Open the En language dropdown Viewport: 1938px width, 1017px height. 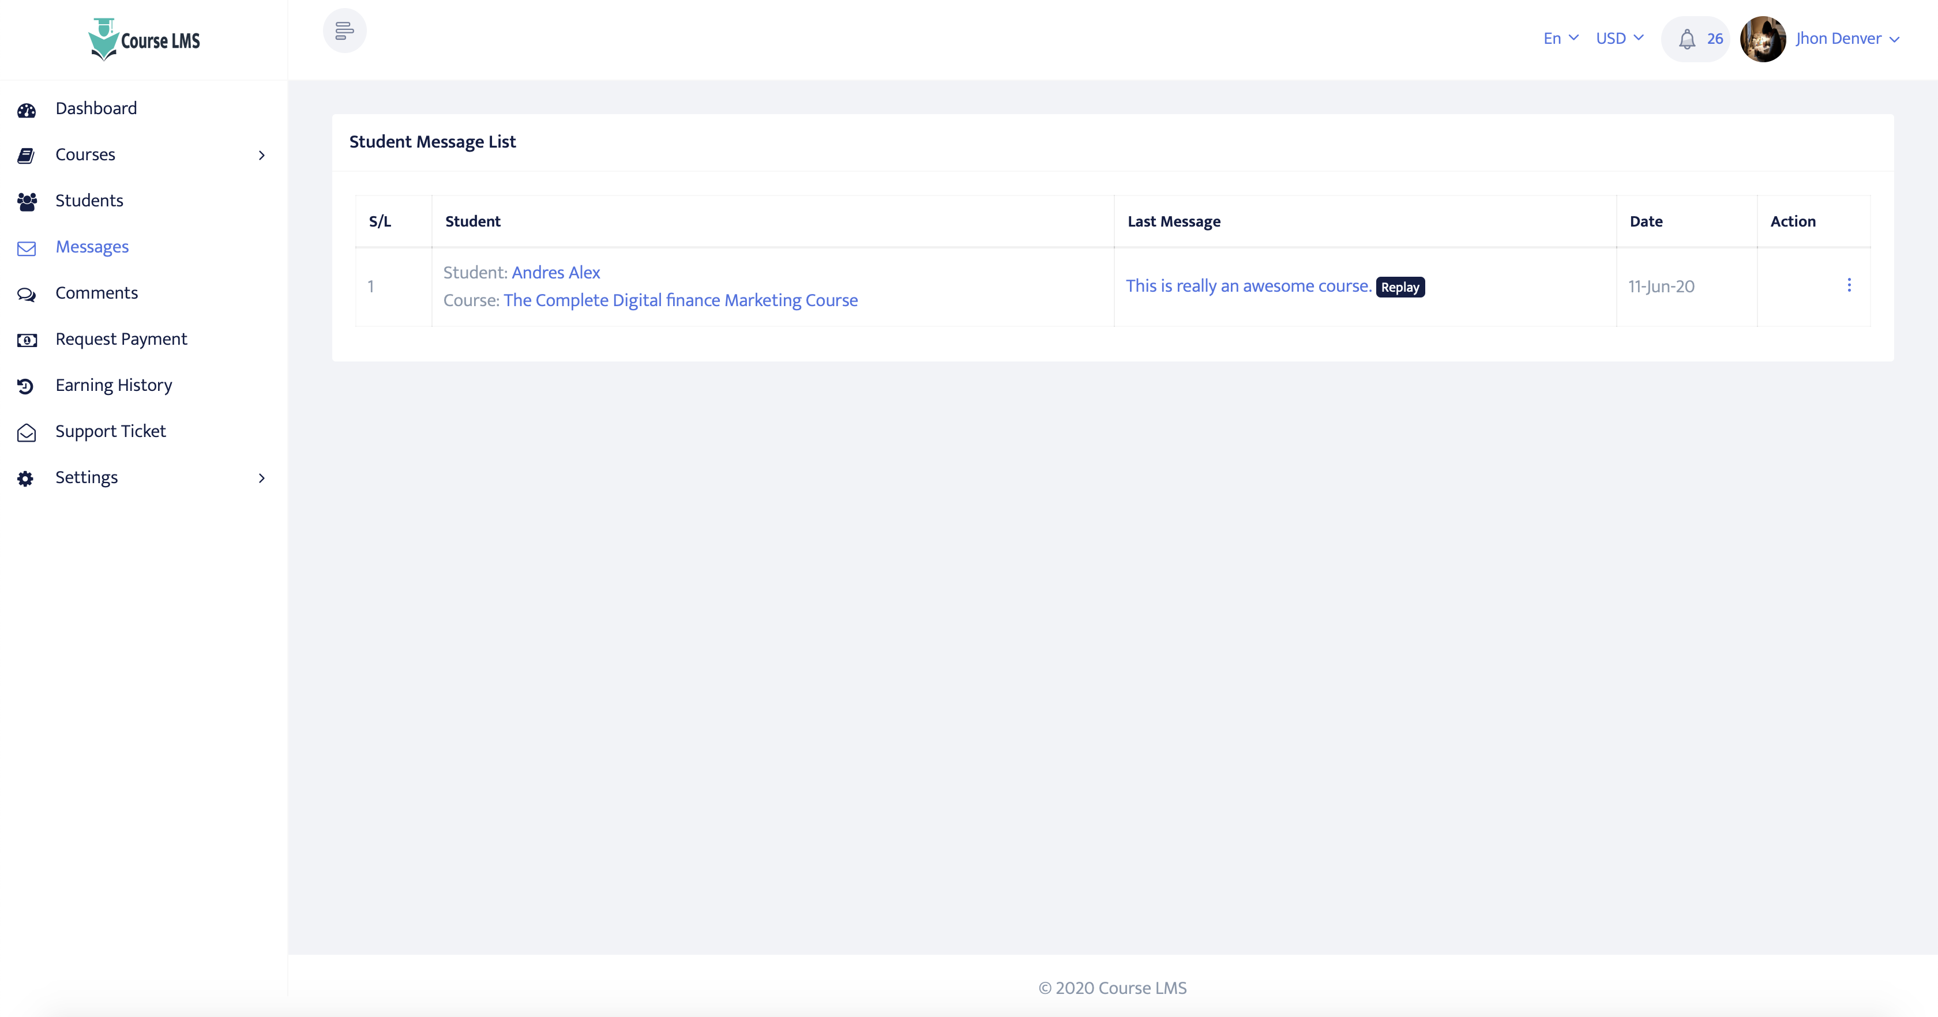point(1560,39)
